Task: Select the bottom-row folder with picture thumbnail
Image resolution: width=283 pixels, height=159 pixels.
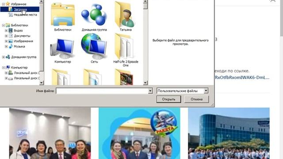Action: [x=124, y=77]
